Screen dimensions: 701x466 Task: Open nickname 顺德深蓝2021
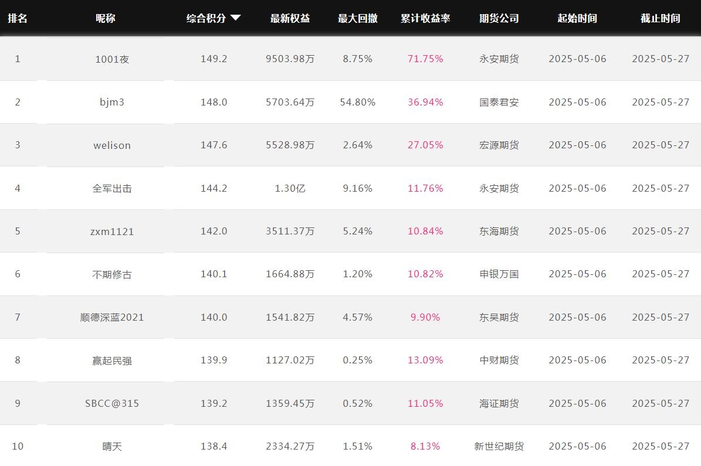pos(112,317)
